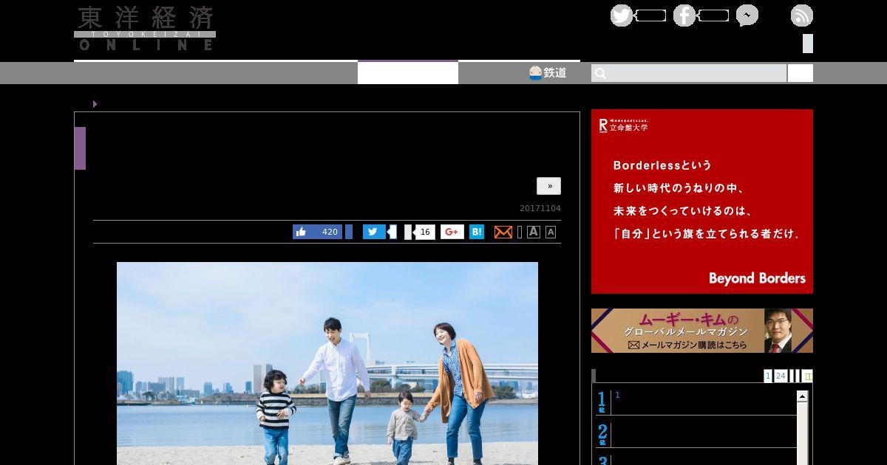
Task: Click the envelope icon in the Moogie Kim mail magazine banner
Action: point(633,345)
